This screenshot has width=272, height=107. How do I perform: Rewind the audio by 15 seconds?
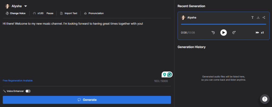[213, 32]
